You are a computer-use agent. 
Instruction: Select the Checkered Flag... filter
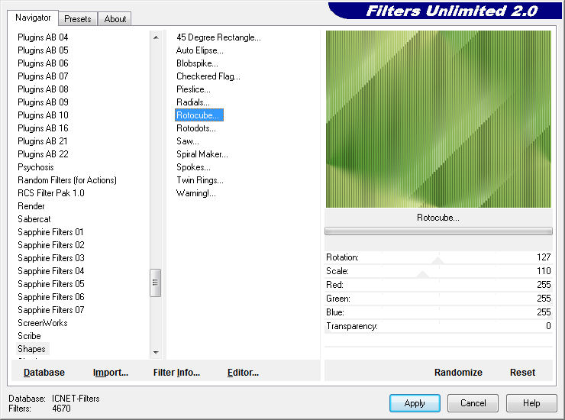[x=208, y=76]
